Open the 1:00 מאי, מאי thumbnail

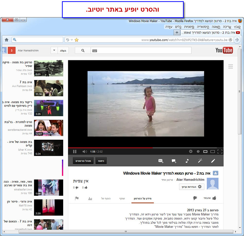pyautogui.click(x=49, y=187)
